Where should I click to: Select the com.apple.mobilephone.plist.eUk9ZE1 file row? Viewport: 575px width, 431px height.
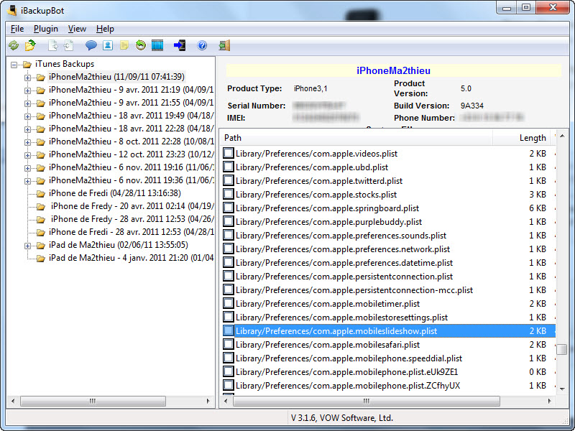(x=389, y=372)
